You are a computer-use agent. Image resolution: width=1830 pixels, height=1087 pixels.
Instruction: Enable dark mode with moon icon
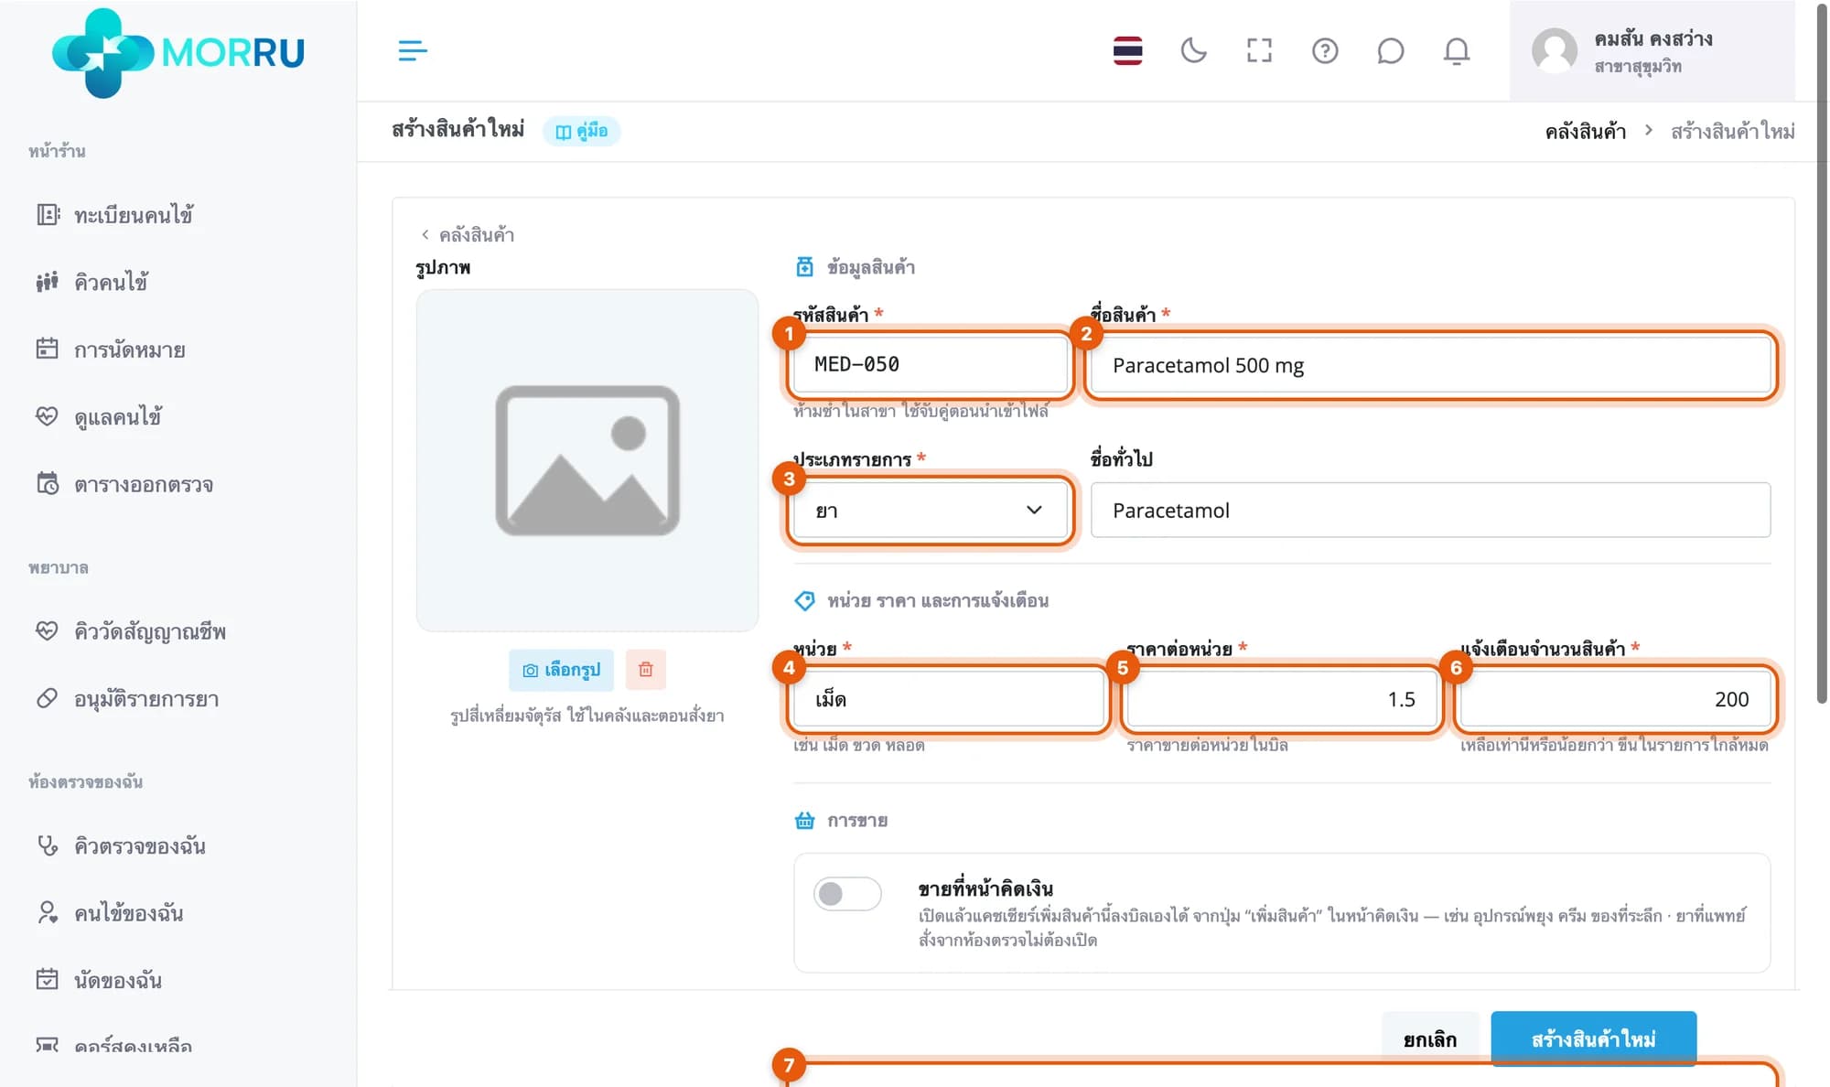[1193, 50]
